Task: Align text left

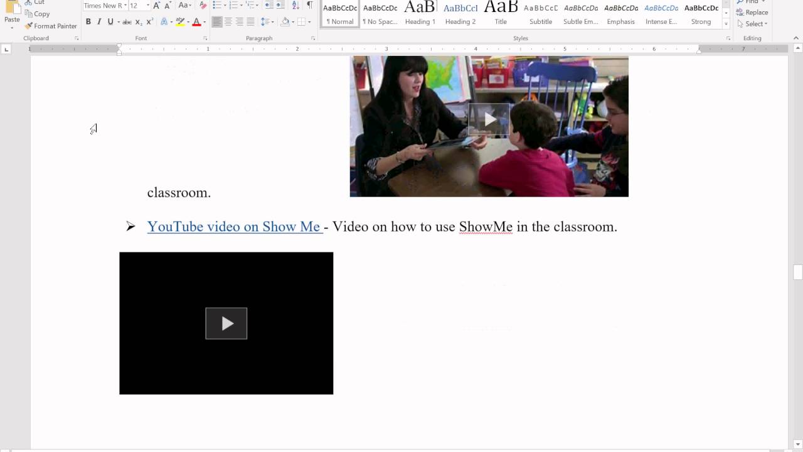Action: 217,22
